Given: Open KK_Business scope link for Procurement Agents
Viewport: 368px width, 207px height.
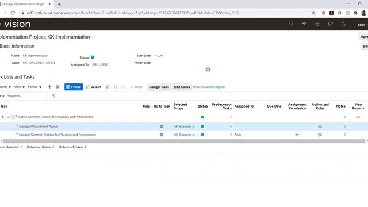Looking at the screenshot, I should pos(184,126).
